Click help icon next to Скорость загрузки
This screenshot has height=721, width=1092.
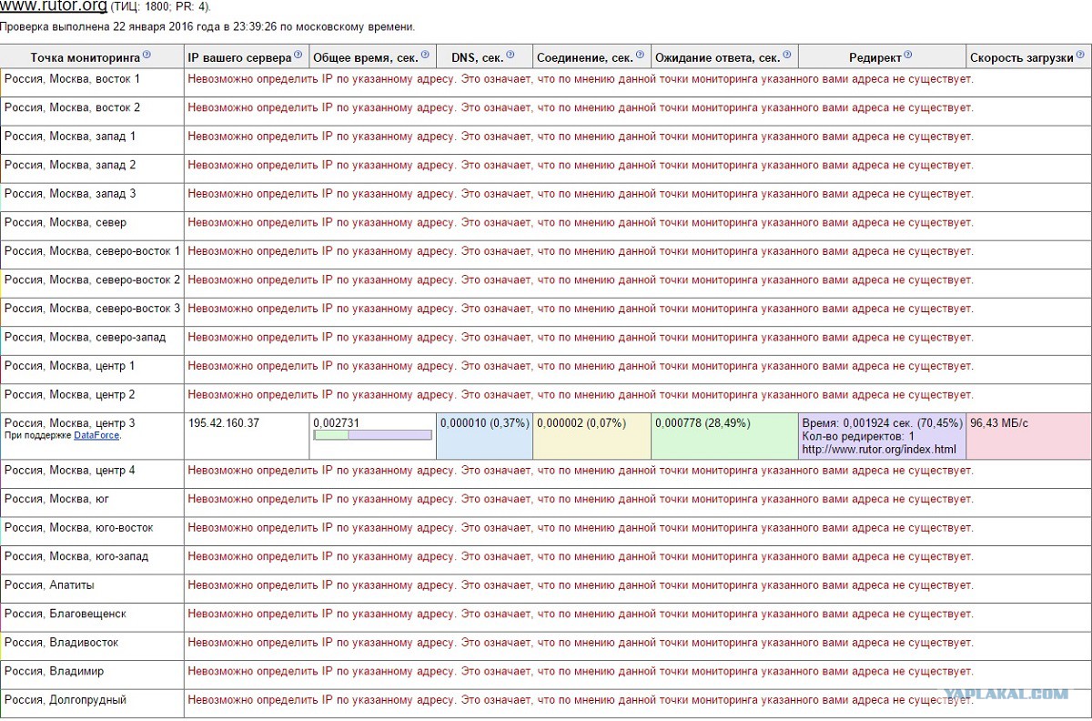(1082, 56)
